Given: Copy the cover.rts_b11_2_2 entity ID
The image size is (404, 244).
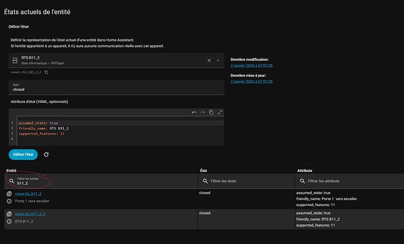Looking at the screenshot, I should (x=47, y=72).
